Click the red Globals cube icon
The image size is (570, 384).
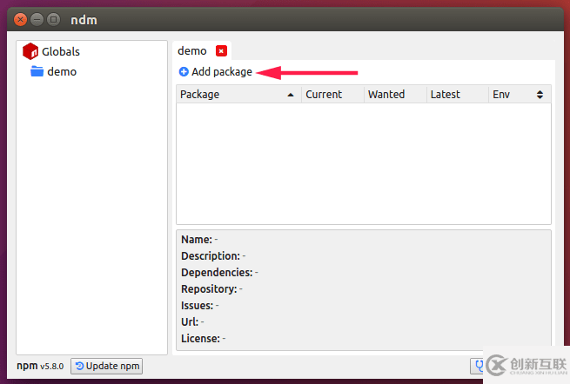(x=30, y=51)
